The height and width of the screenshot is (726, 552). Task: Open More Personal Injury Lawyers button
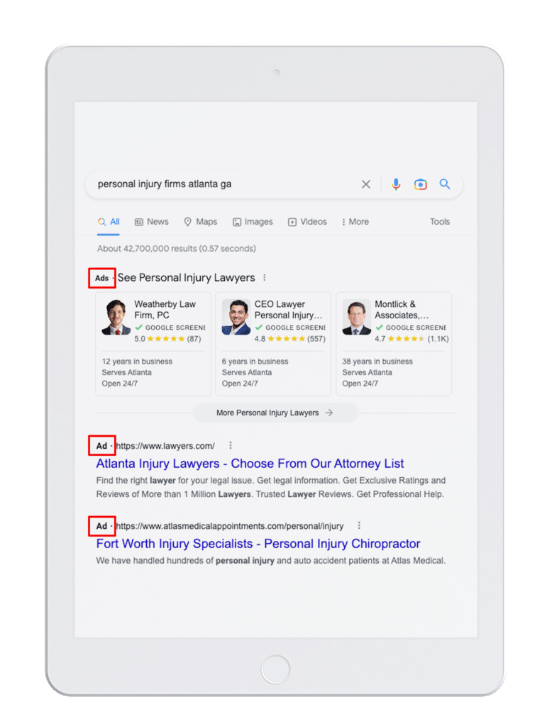[x=275, y=413]
